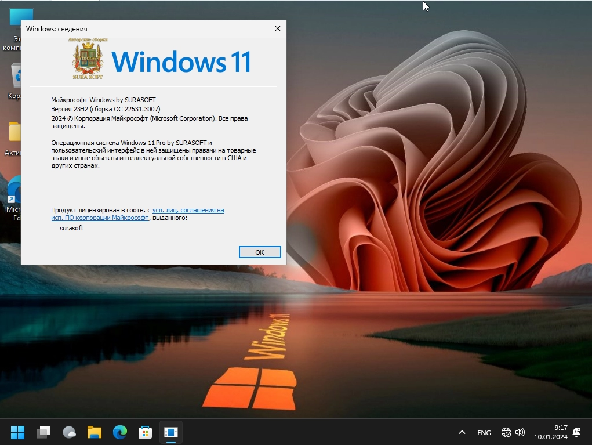Click the SURA SOFT crest logo
The image size is (592, 445).
[88, 58]
